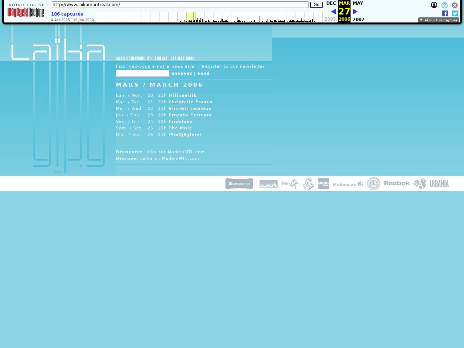Click the newsletter email field
Viewport: 464px width, 348px height.
click(x=143, y=74)
